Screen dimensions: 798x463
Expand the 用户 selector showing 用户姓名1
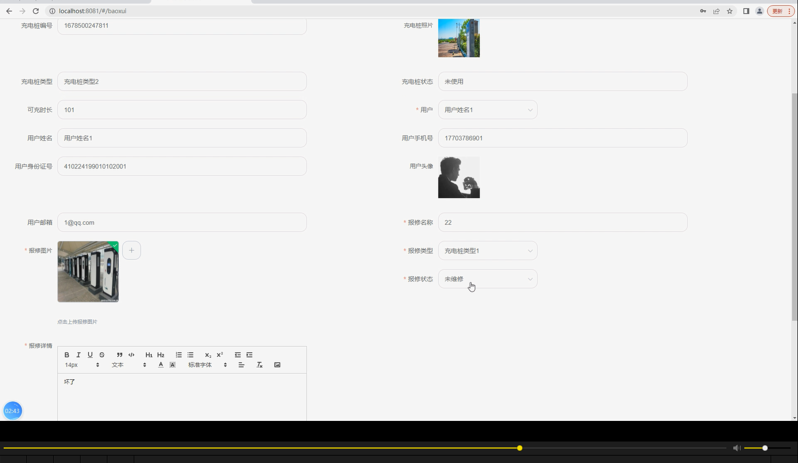pos(487,109)
